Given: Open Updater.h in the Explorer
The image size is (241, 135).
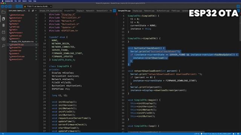Looking at the screenshot, I should click(23, 53).
